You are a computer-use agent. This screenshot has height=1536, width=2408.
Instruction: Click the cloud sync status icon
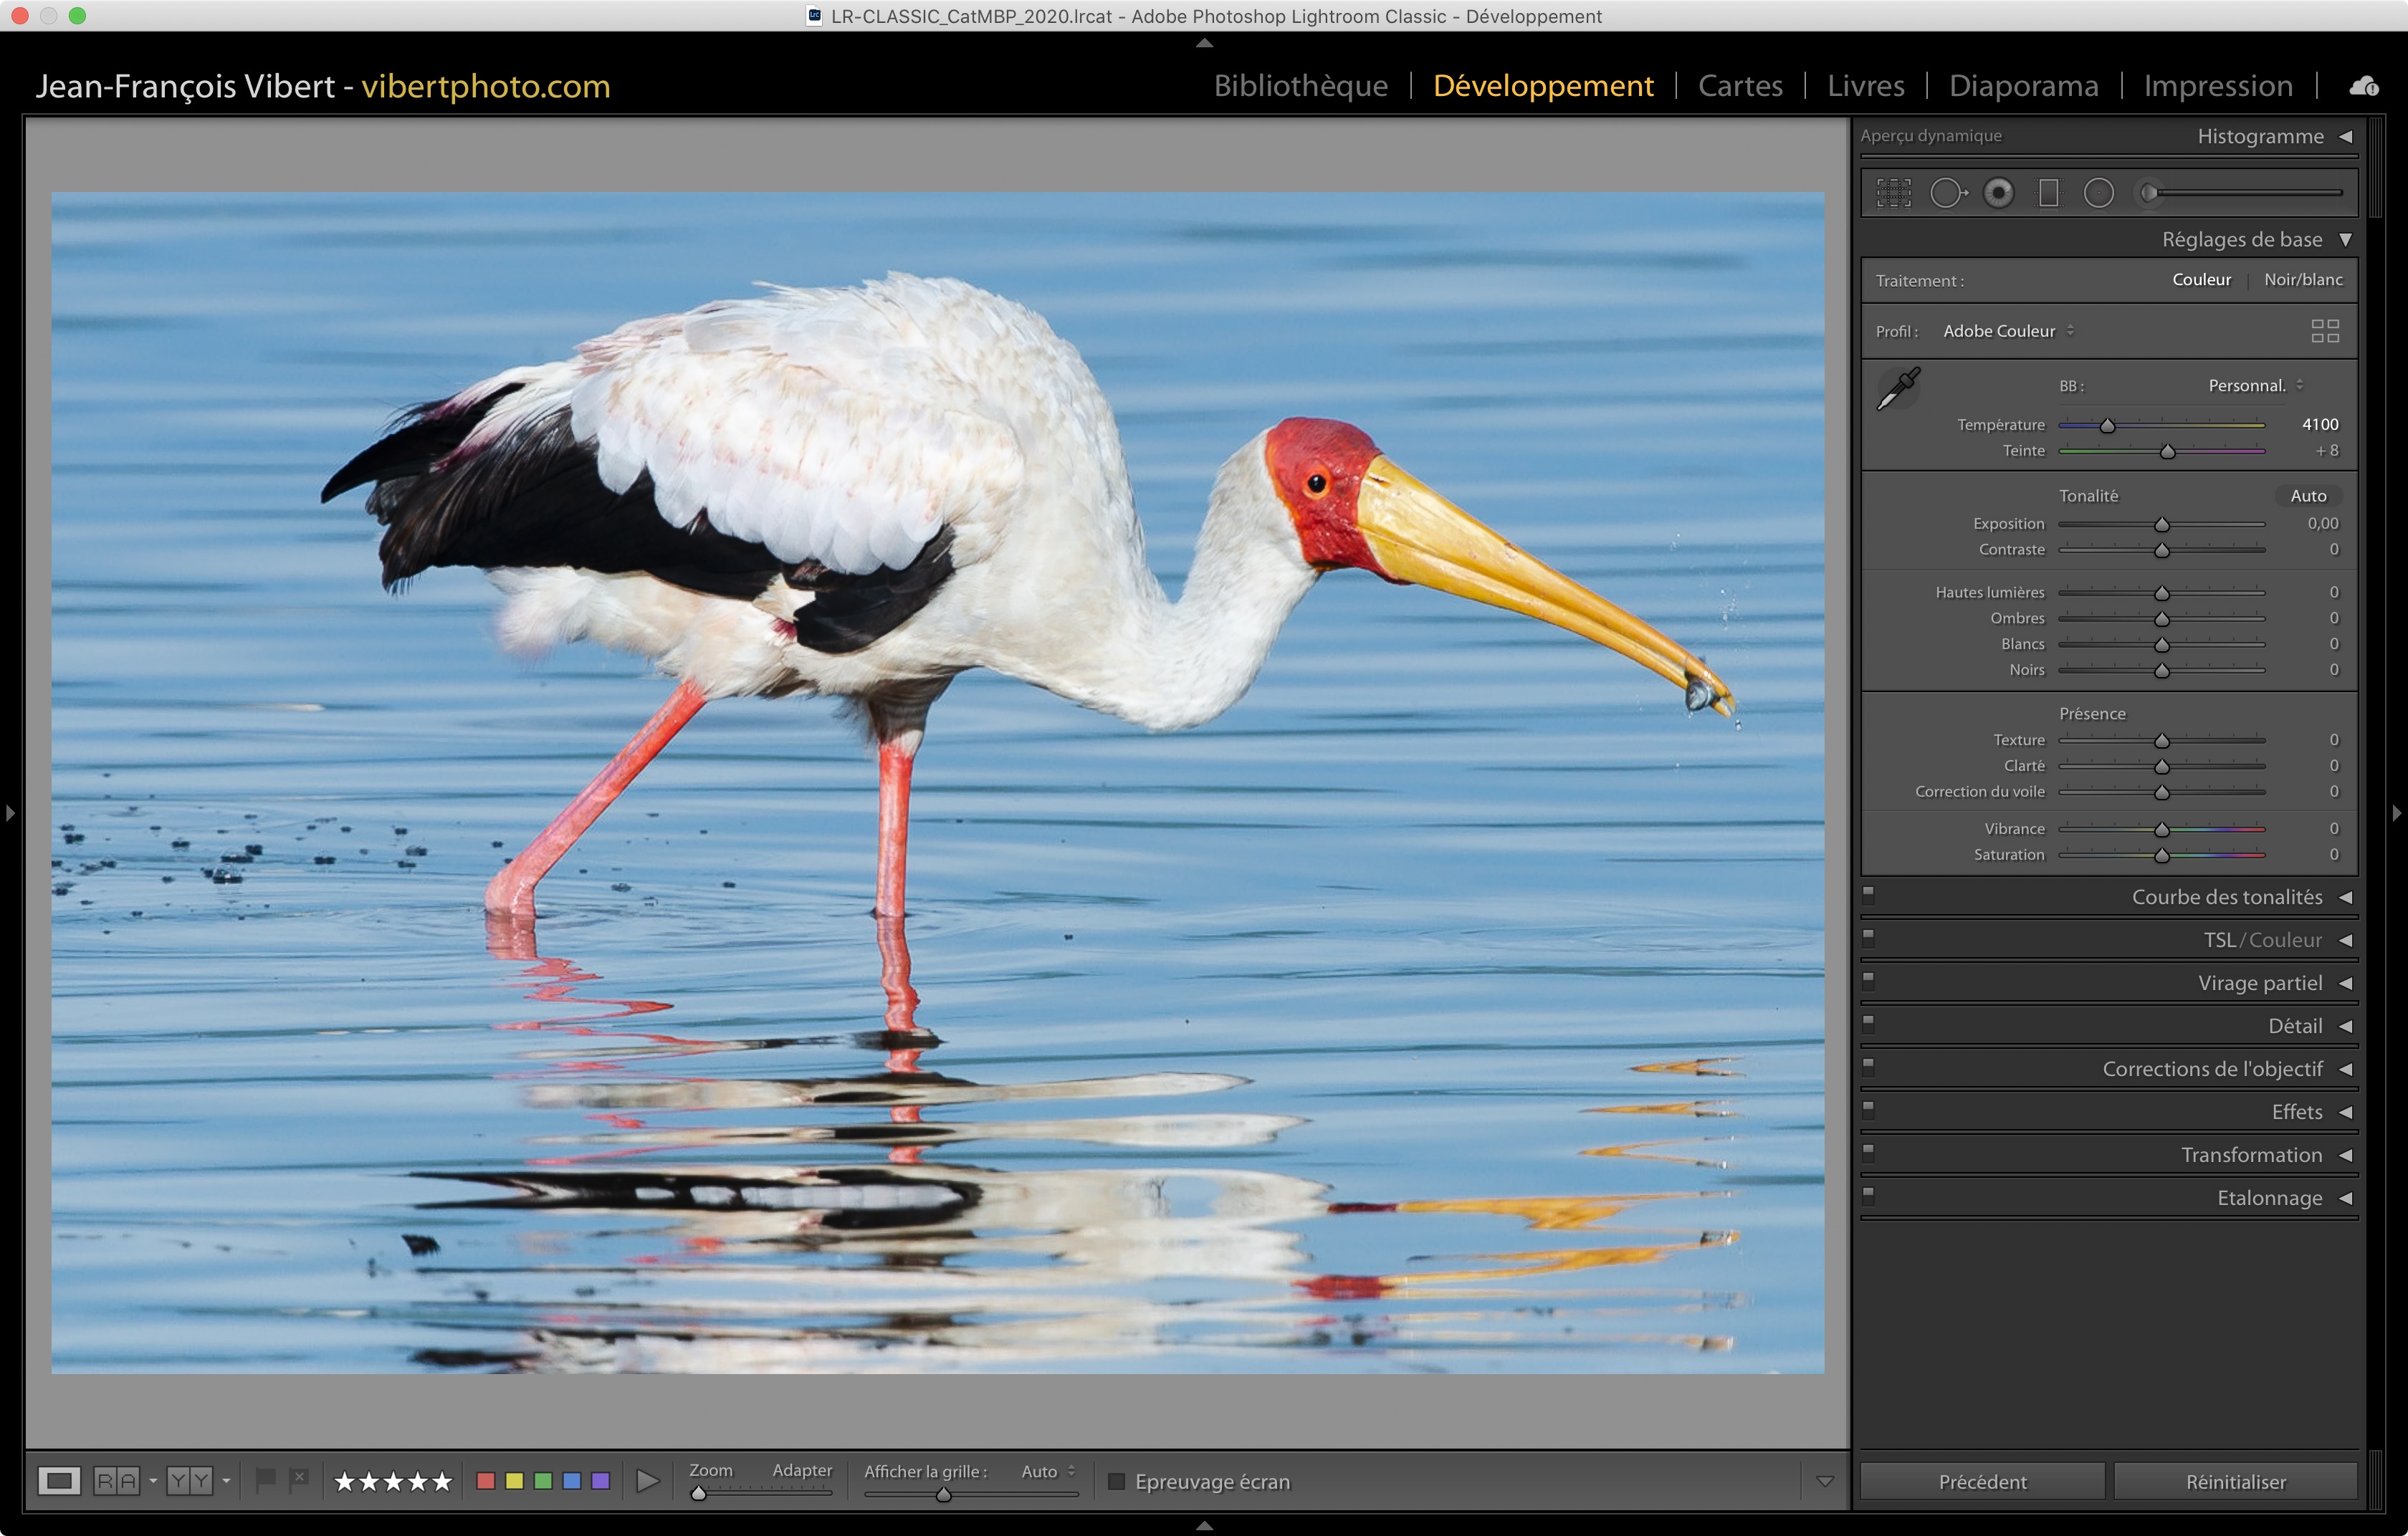[2363, 86]
